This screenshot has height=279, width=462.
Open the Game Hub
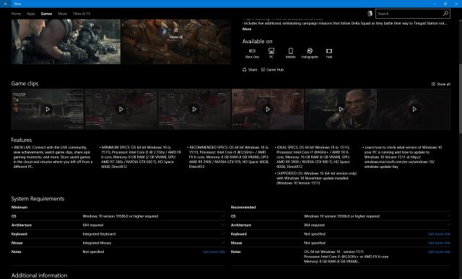coord(273,70)
